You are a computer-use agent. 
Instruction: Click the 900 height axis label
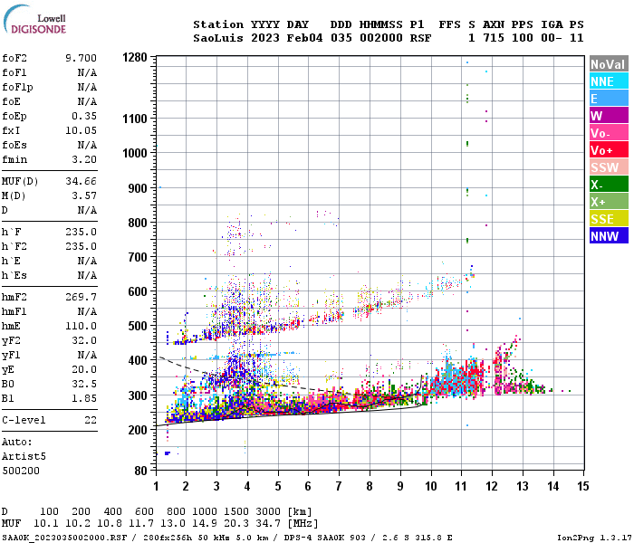[x=138, y=188]
